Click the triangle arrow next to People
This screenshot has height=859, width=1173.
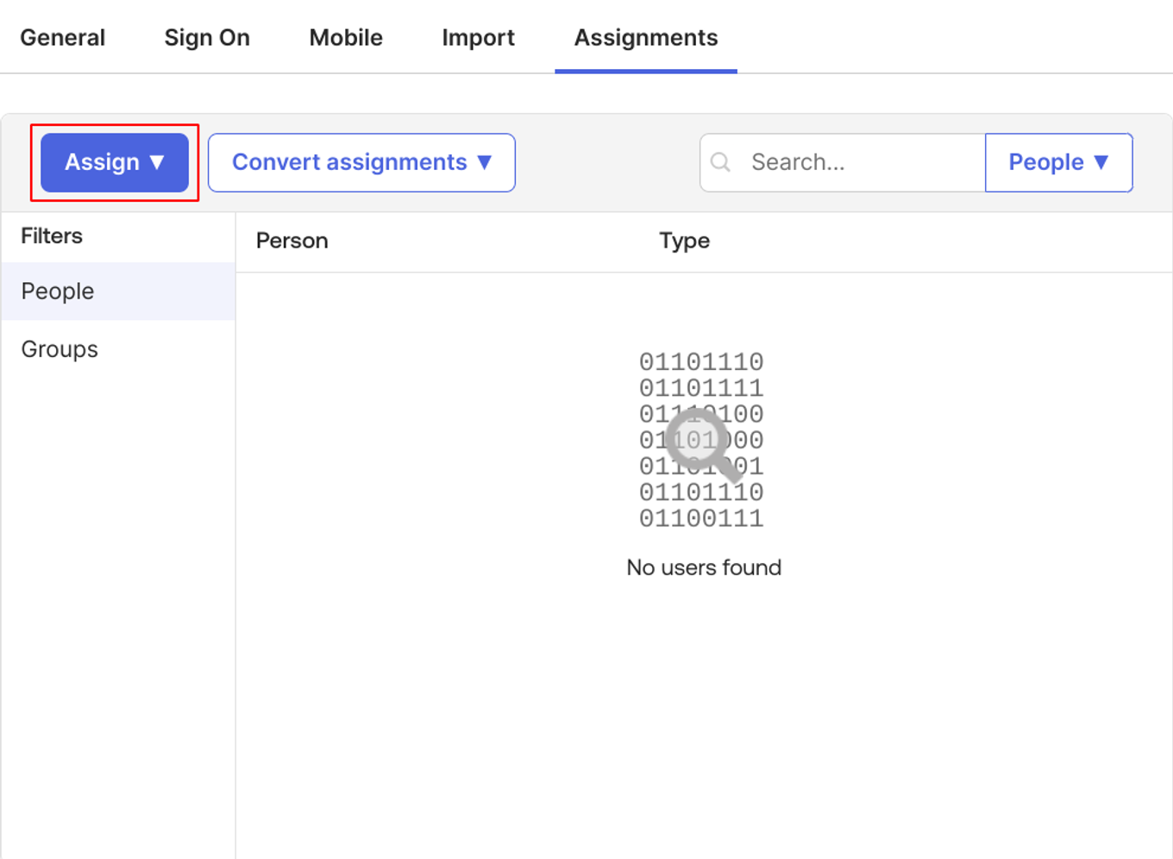click(1101, 162)
